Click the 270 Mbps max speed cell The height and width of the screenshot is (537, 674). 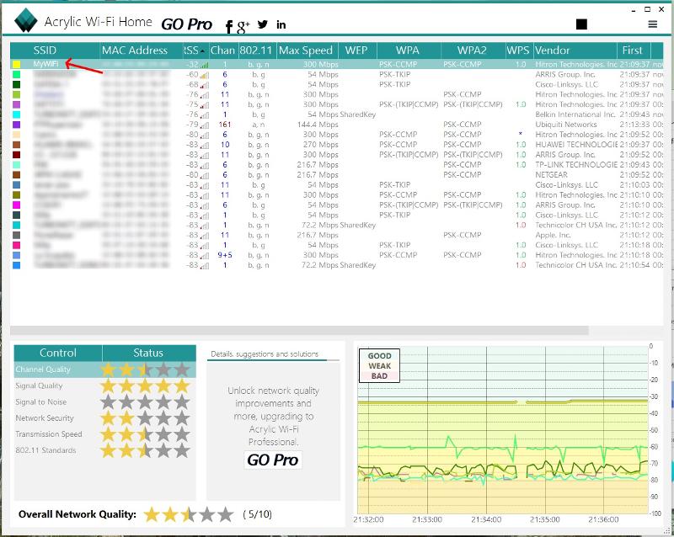pos(320,145)
